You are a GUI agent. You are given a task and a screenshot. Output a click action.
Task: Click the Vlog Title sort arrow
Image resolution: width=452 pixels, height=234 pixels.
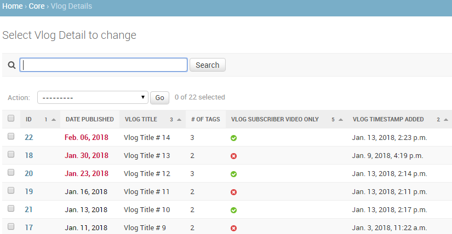[x=179, y=120]
